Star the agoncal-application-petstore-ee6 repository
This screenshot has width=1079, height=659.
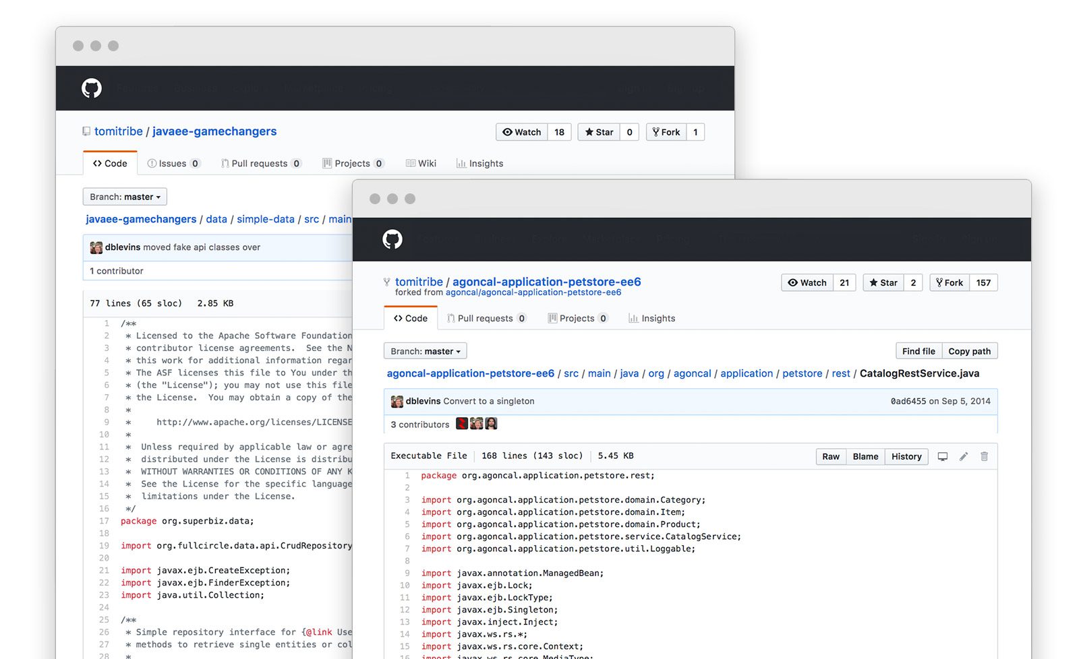tap(883, 282)
